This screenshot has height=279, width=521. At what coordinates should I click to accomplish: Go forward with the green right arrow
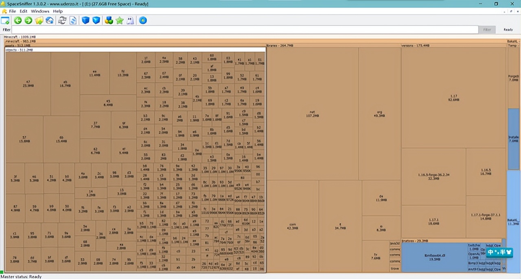point(28,20)
